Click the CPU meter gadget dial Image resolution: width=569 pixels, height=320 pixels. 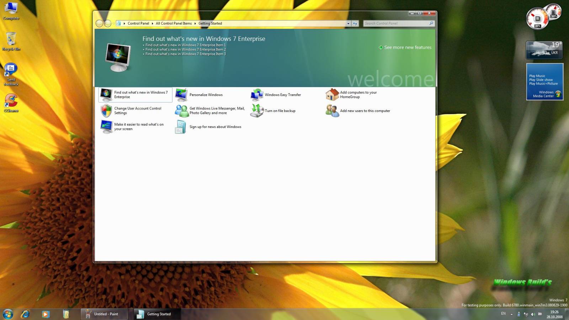(x=538, y=18)
